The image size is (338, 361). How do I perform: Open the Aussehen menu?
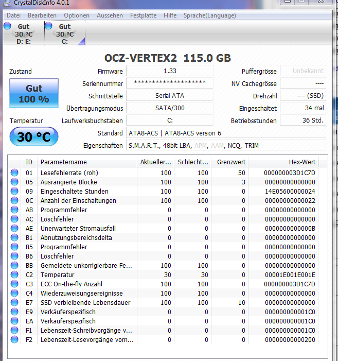click(110, 15)
